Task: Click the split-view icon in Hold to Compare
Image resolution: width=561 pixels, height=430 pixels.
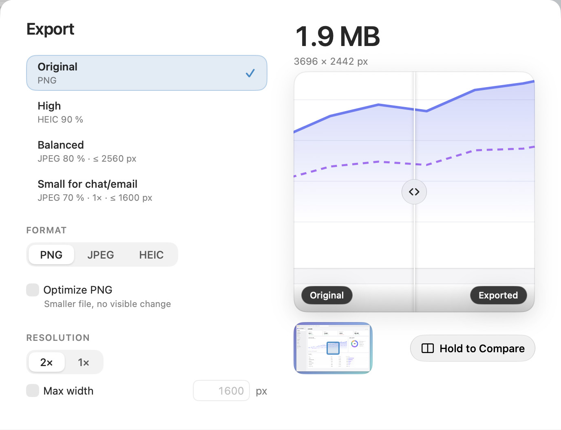Action: pyautogui.click(x=428, y=348)
